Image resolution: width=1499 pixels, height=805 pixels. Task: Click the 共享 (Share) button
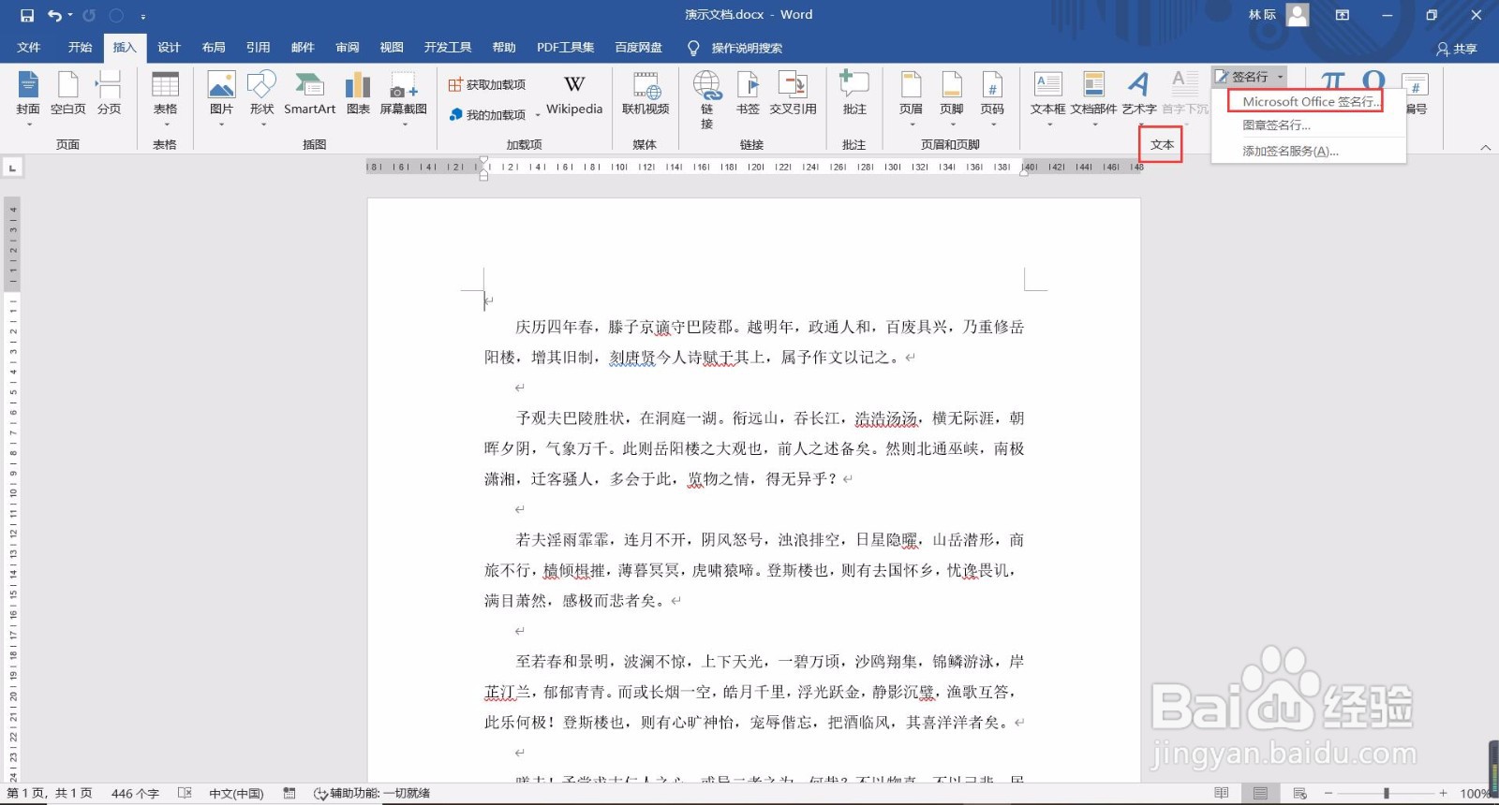(1457, 49)
